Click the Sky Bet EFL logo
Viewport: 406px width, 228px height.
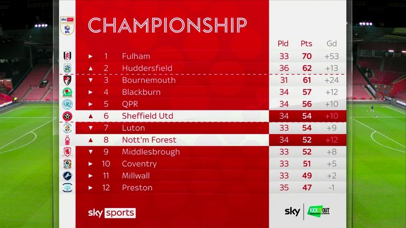[67, 26]
